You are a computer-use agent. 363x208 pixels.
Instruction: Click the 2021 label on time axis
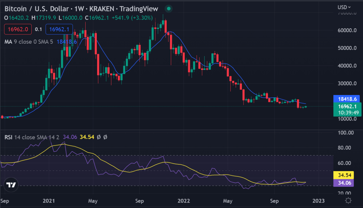(49, 200)
